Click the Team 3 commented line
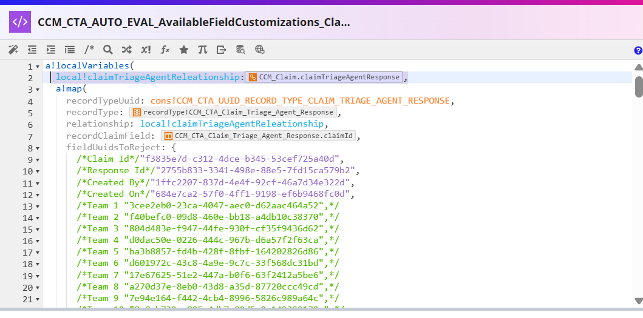 (x=208, y=228)
